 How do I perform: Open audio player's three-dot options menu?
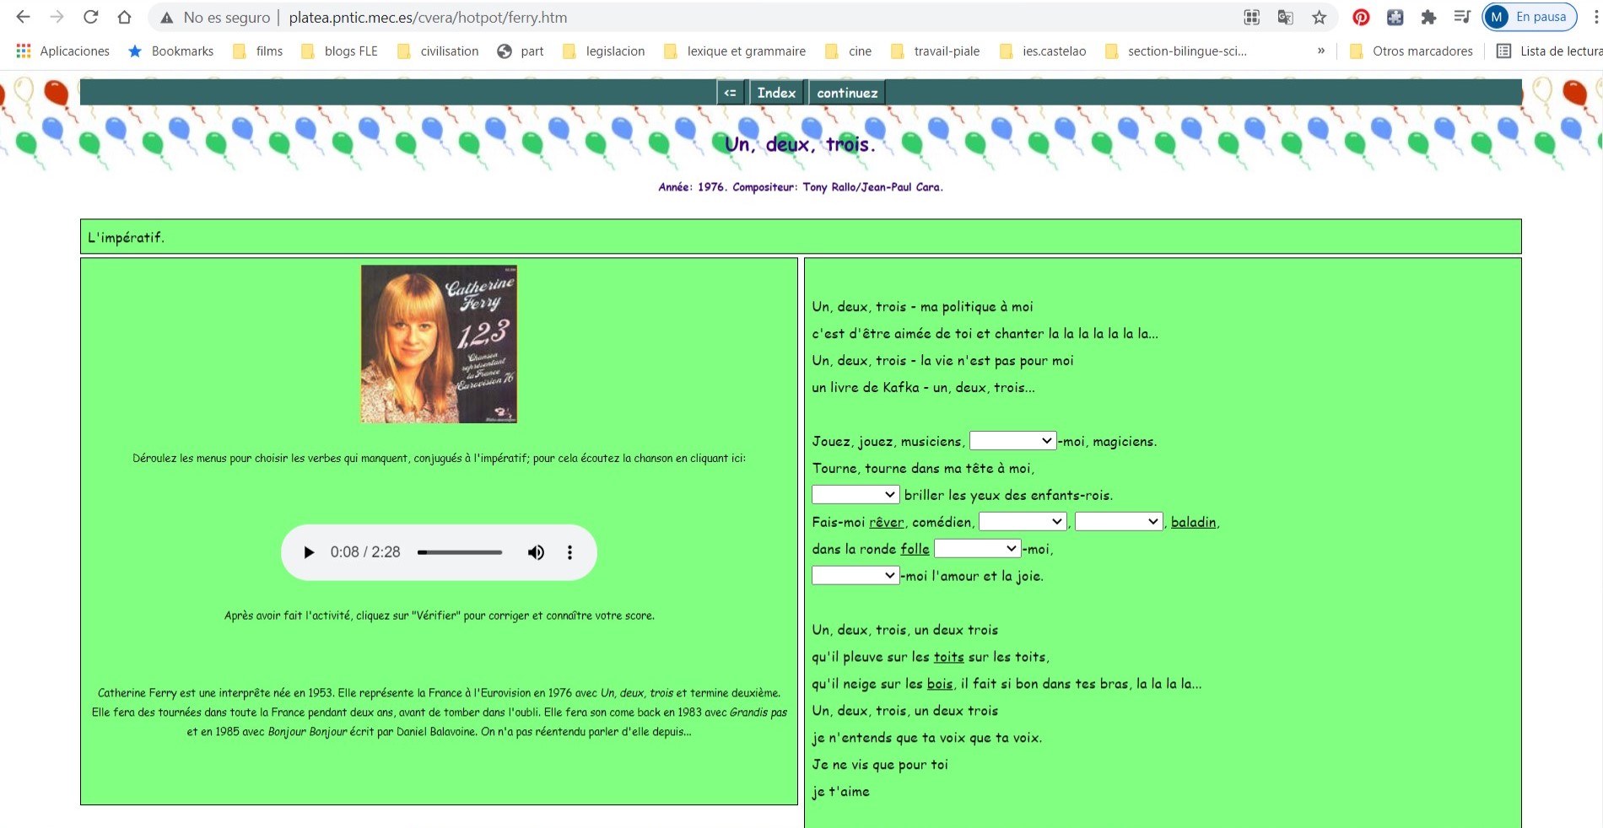click(x=569, y=552)
